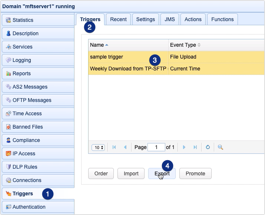265x215 pixels.
Task: Open the rows-per-page dropdown showing 10
Action: point(98,148)
